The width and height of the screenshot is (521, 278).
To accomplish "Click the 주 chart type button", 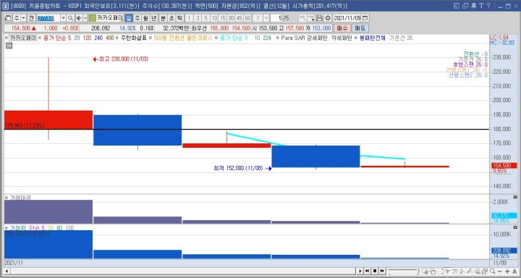I will pyautogui.click(x=16, y=18).
